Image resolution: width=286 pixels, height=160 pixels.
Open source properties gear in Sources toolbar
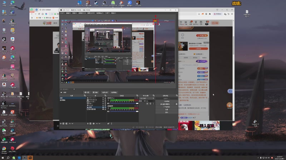click(94, 123)
